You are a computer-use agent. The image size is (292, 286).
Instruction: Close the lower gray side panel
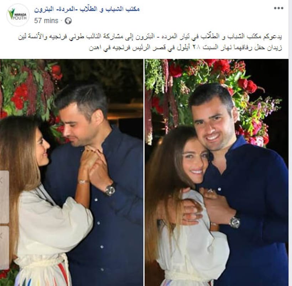(1, 236)
